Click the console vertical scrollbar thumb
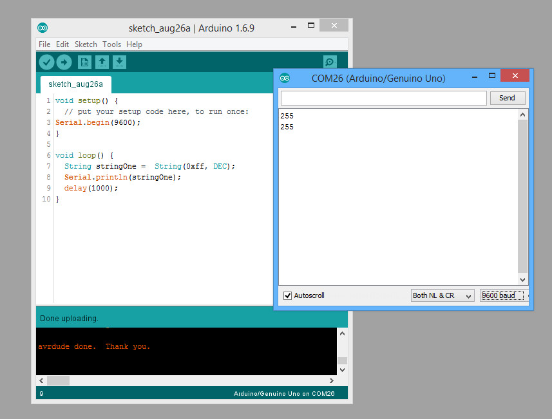 click(342, 360)
